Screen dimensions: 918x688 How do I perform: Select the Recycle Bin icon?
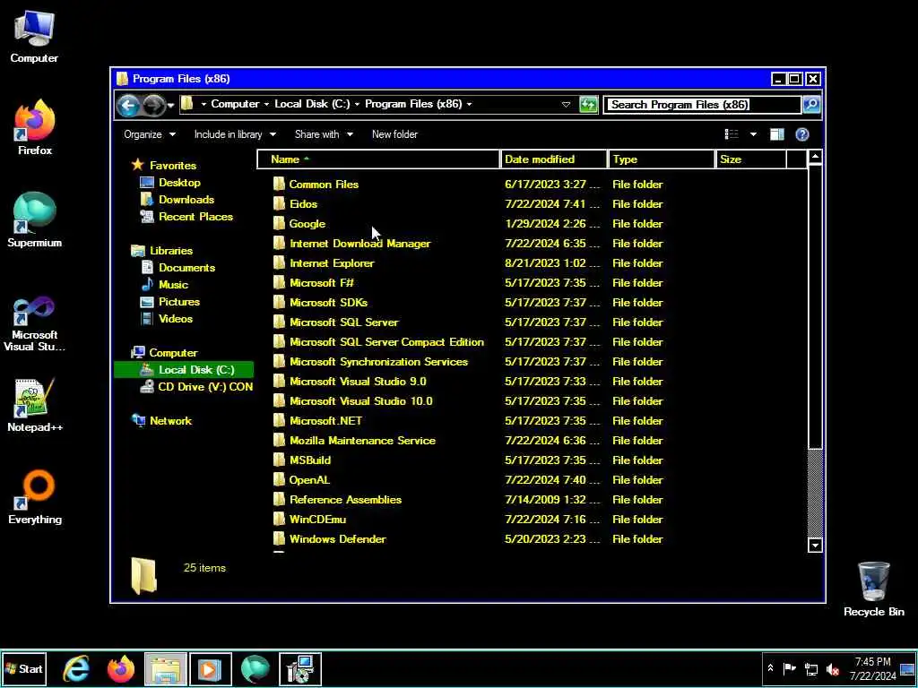tap(873, 589)
